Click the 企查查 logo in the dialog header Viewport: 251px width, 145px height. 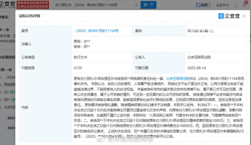(229, 16)
